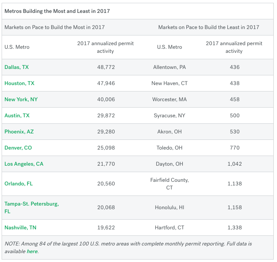Select the Denver, CO link
This screenshot has height=262, width=277.
tap(18, 148)
